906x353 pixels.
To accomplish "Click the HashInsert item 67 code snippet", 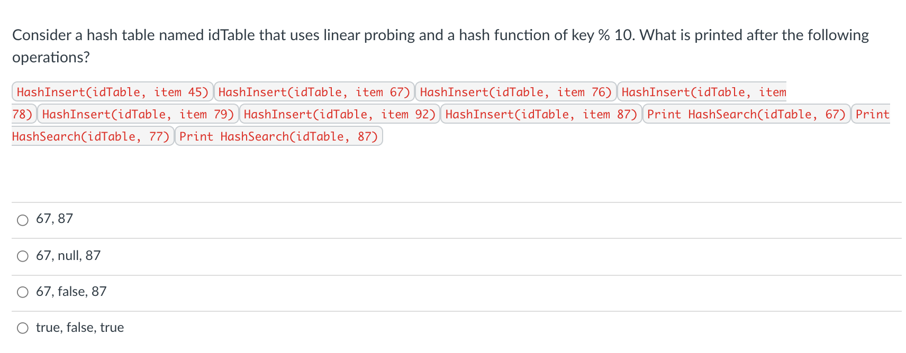I will coord(314,92).
